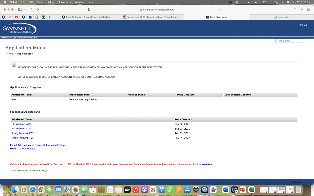Open the Window menu
This screenshot has height=196, width=314.
click(x=79, y=2)
